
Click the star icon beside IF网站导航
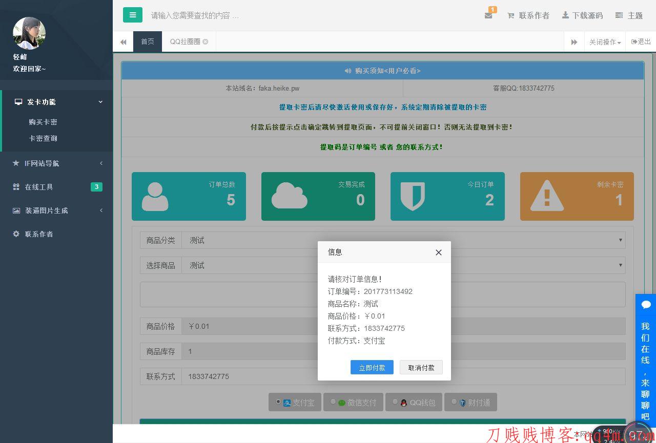16,163
